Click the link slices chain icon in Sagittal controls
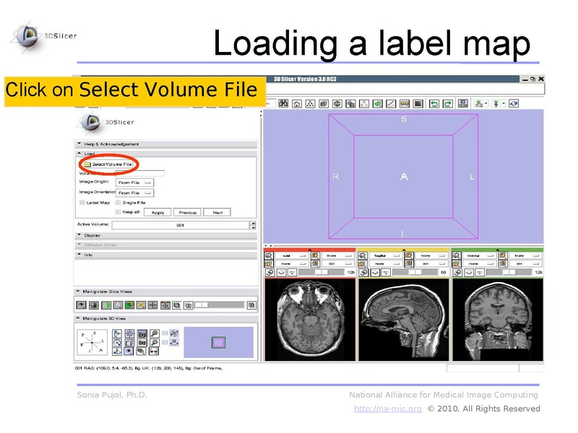The height and width of the screenshot is (433, 578). [362, 271]
